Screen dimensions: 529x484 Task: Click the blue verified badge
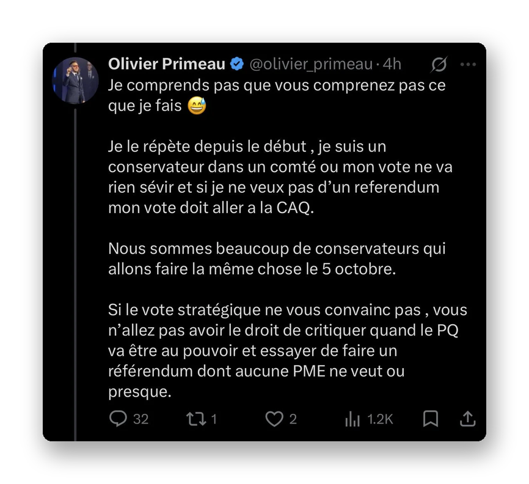coord(237,63)
